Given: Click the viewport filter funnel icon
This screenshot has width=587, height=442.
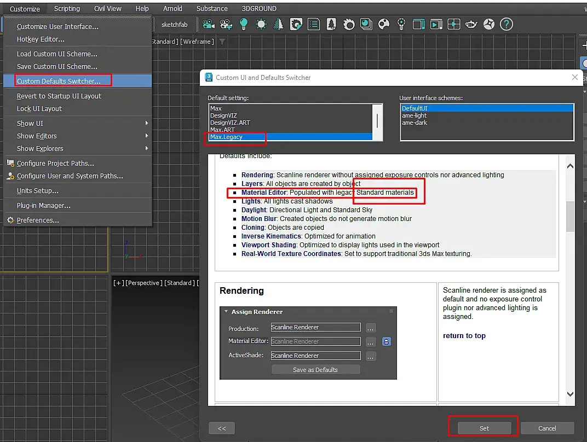Looking at the screenshot, I should [x=222, y=42].
